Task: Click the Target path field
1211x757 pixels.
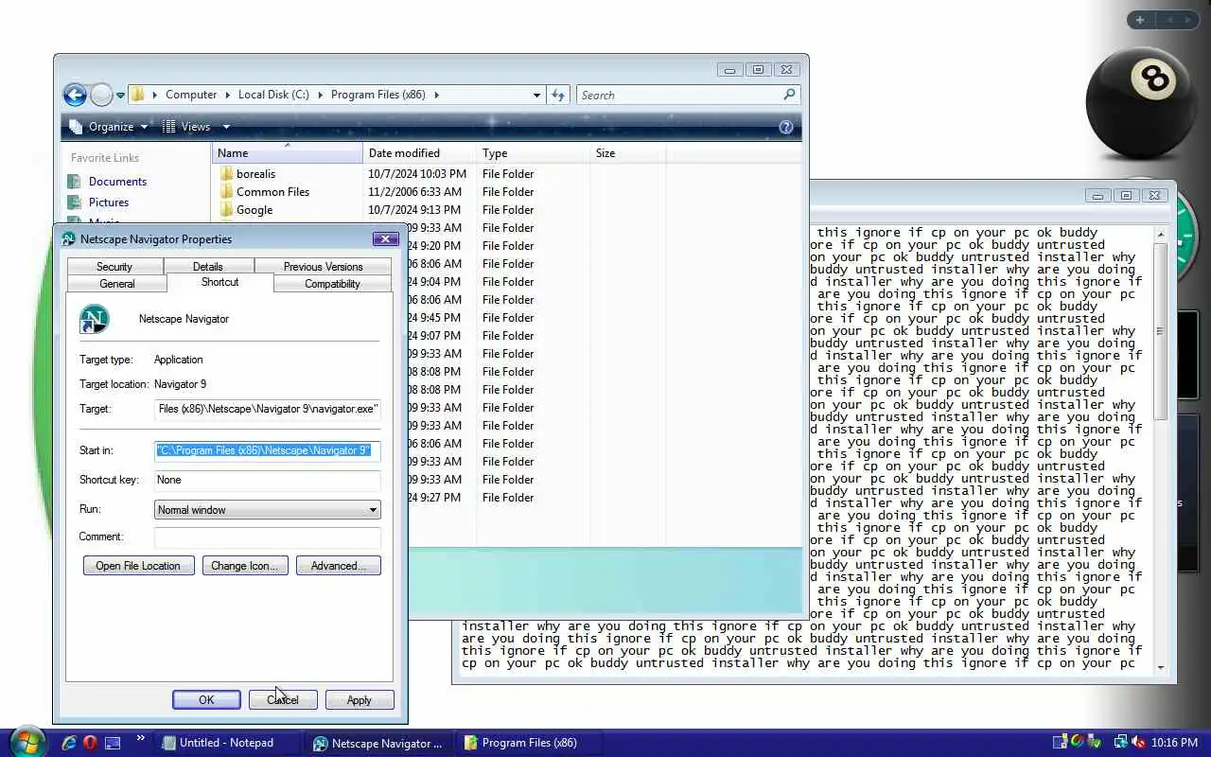Action: point(268,409)
